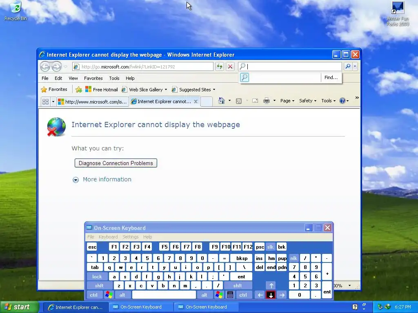418x313 pixels.
Task: Open the Quick Tabs grid icon
Action: (46, 101)
